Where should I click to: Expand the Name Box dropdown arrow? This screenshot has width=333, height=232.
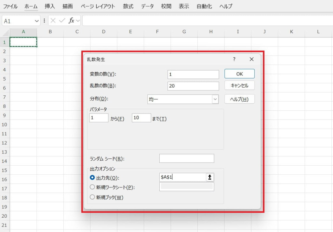pos(36,21)
